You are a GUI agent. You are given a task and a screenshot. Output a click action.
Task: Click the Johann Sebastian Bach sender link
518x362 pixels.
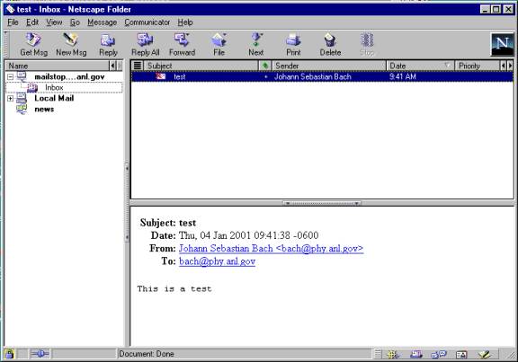271,248
